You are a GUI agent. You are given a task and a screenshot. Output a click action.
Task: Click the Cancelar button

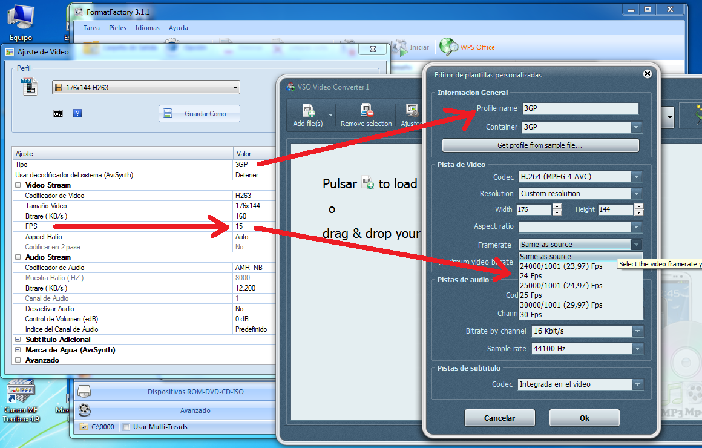click(x=500, y=418)
